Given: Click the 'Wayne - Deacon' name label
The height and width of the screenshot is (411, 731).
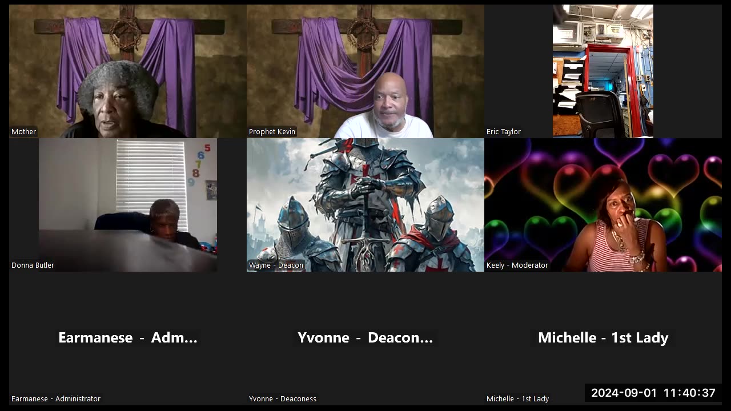Looking at the screenshot, I should [x=276, y=265].
